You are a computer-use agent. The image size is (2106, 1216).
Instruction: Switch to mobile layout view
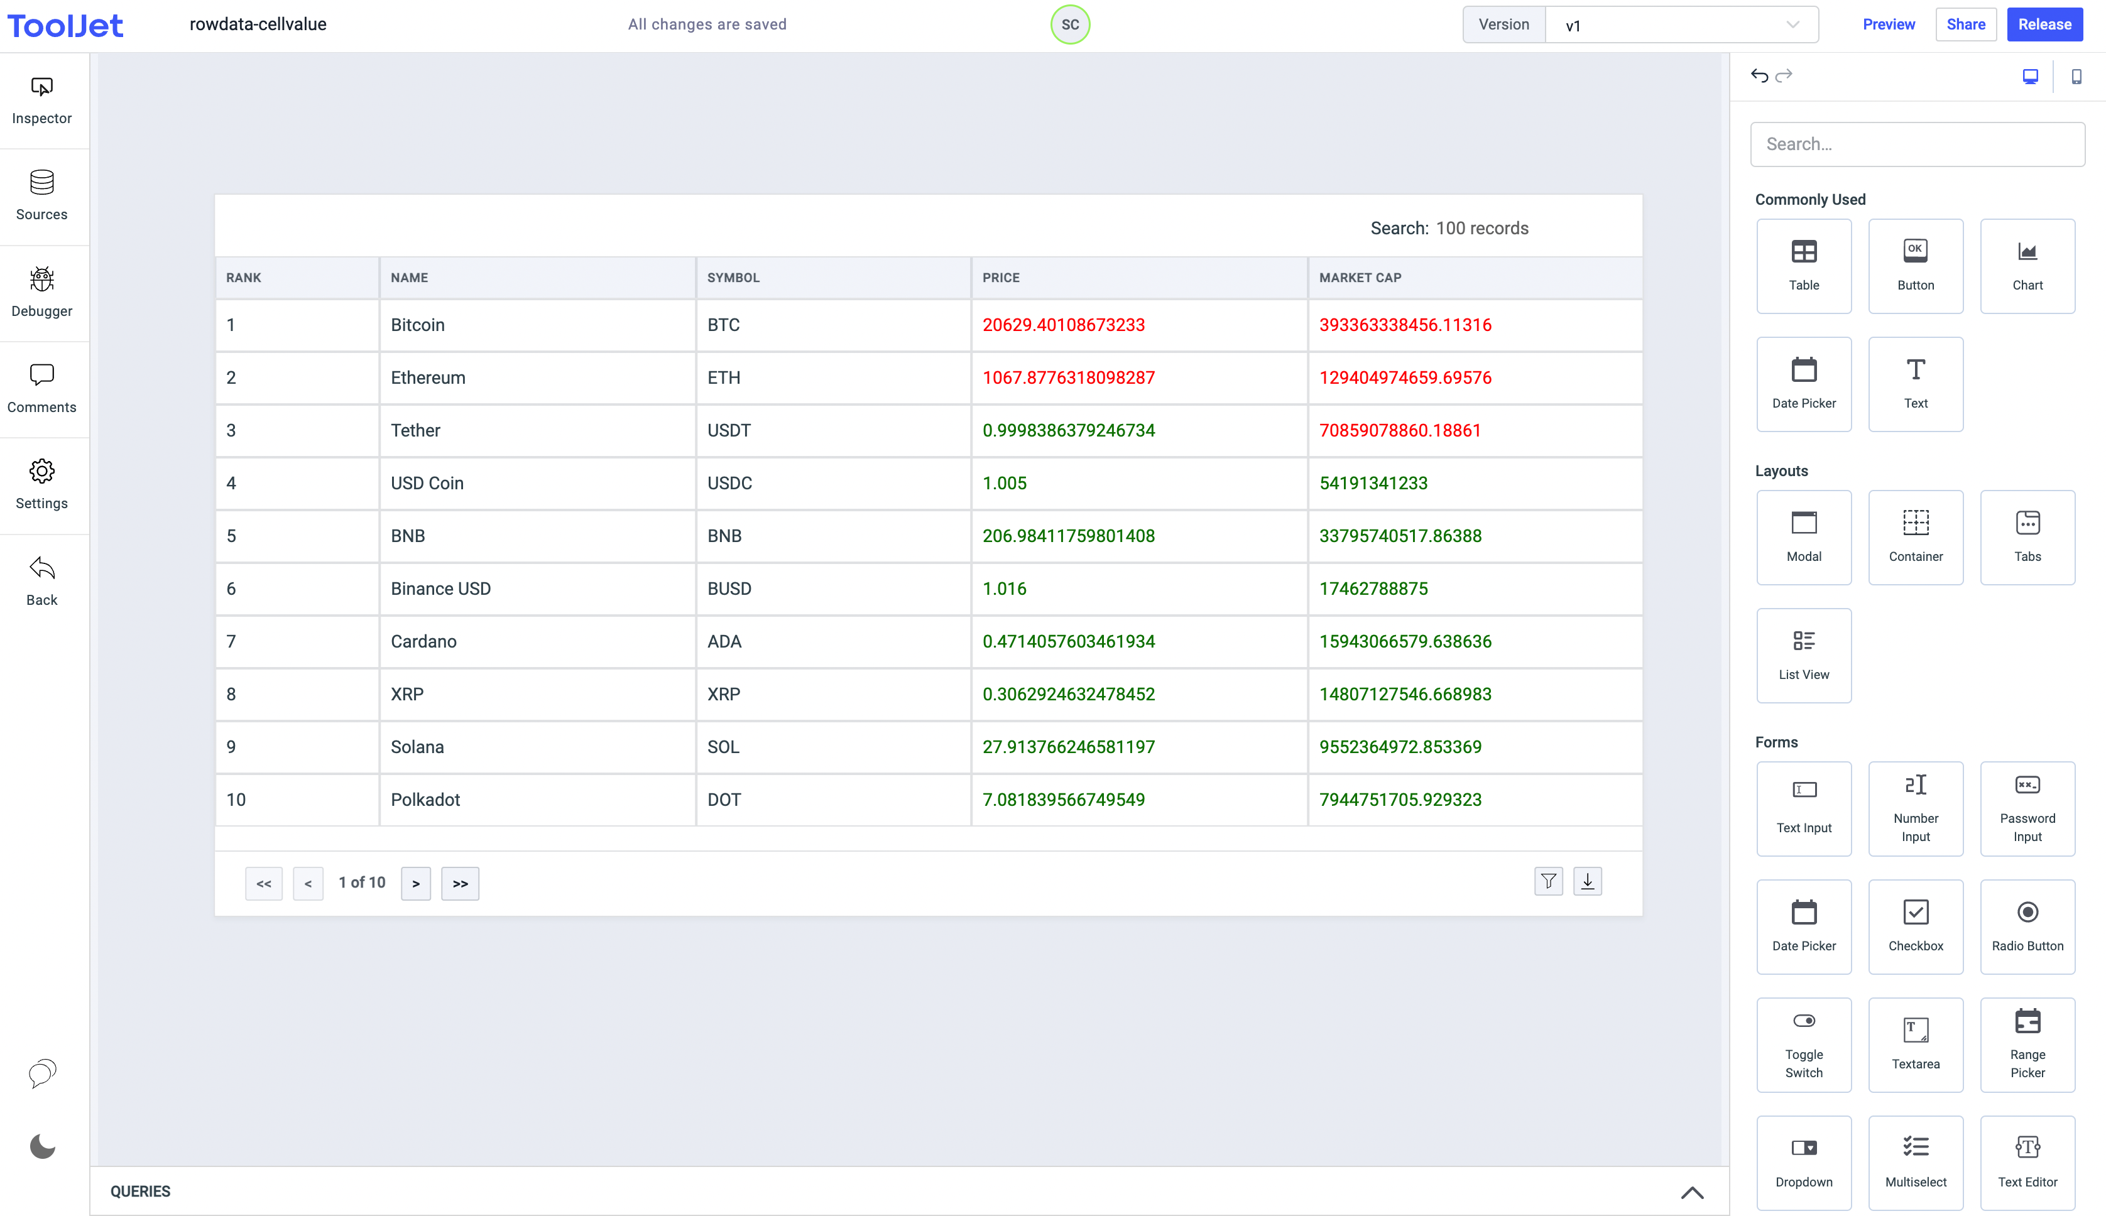click(2076, 77)
